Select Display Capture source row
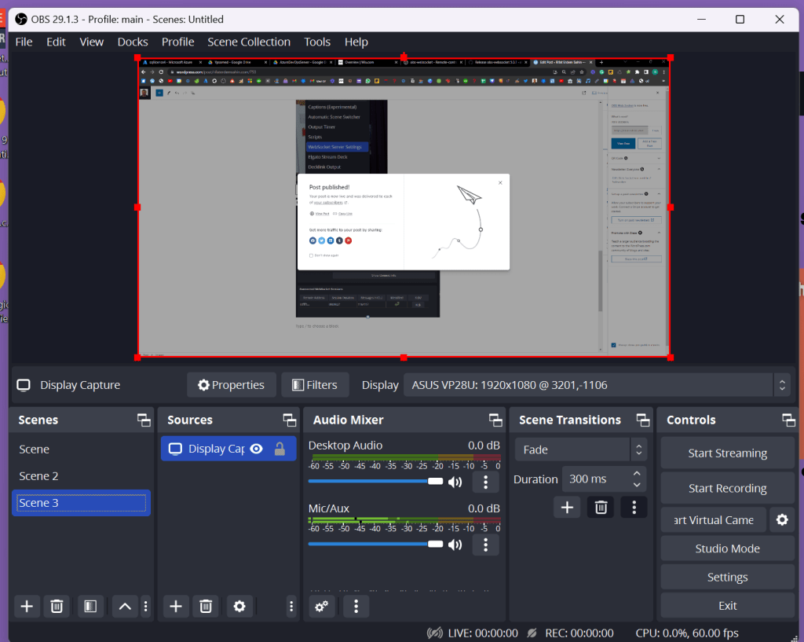Screen dimensions: 804x642 (228, 449)
